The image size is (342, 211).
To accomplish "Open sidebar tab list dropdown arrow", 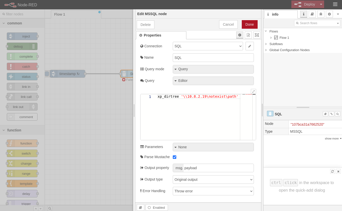I will [x=338, y=14].
